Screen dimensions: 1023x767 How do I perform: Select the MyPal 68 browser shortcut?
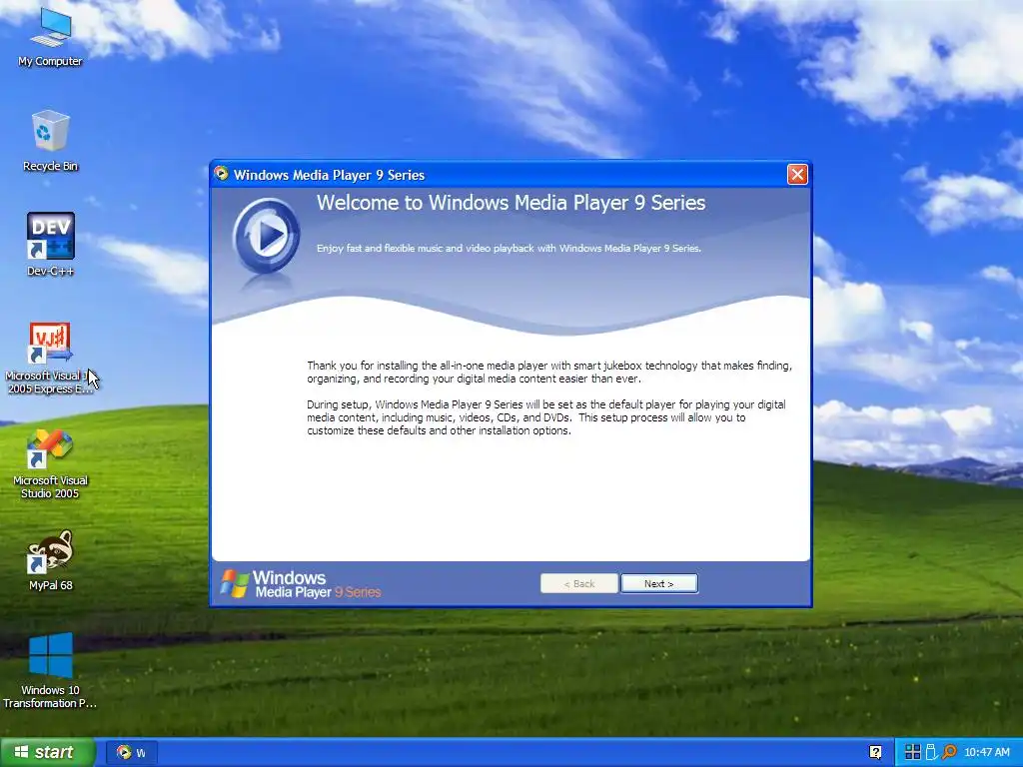pyautogui.click(x=50, y=561)
